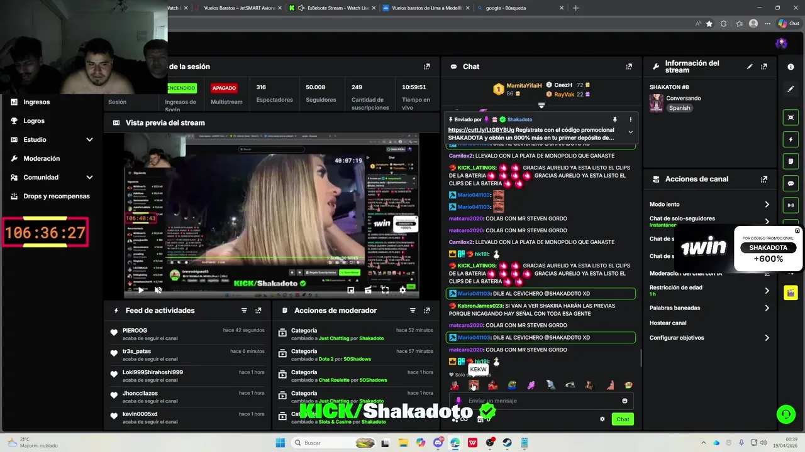Edit stream info with pencil icon in panel header
This screenshot has width=805, height=452.
click(x=750, y=67)
